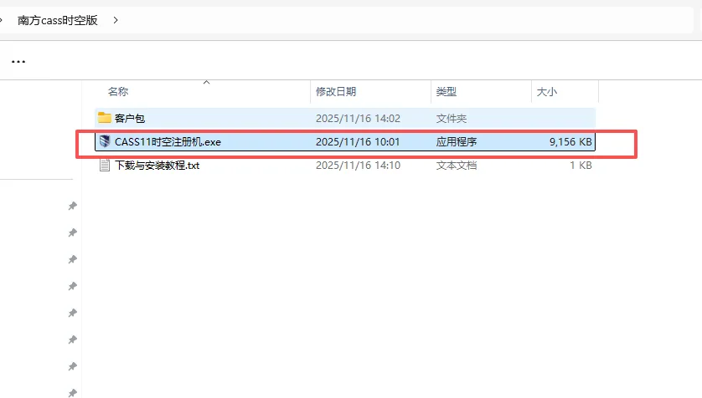Expand chevron after 南方cass时空版 breadcrumb
The height and width of the screenshot is (398, 702).
116,20
